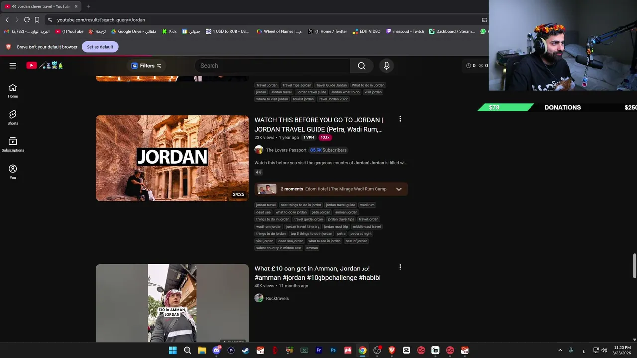Open the JORDAN Petra video thumbnail
This screenshot has width=637, height=358.
(x=172, y=158)
